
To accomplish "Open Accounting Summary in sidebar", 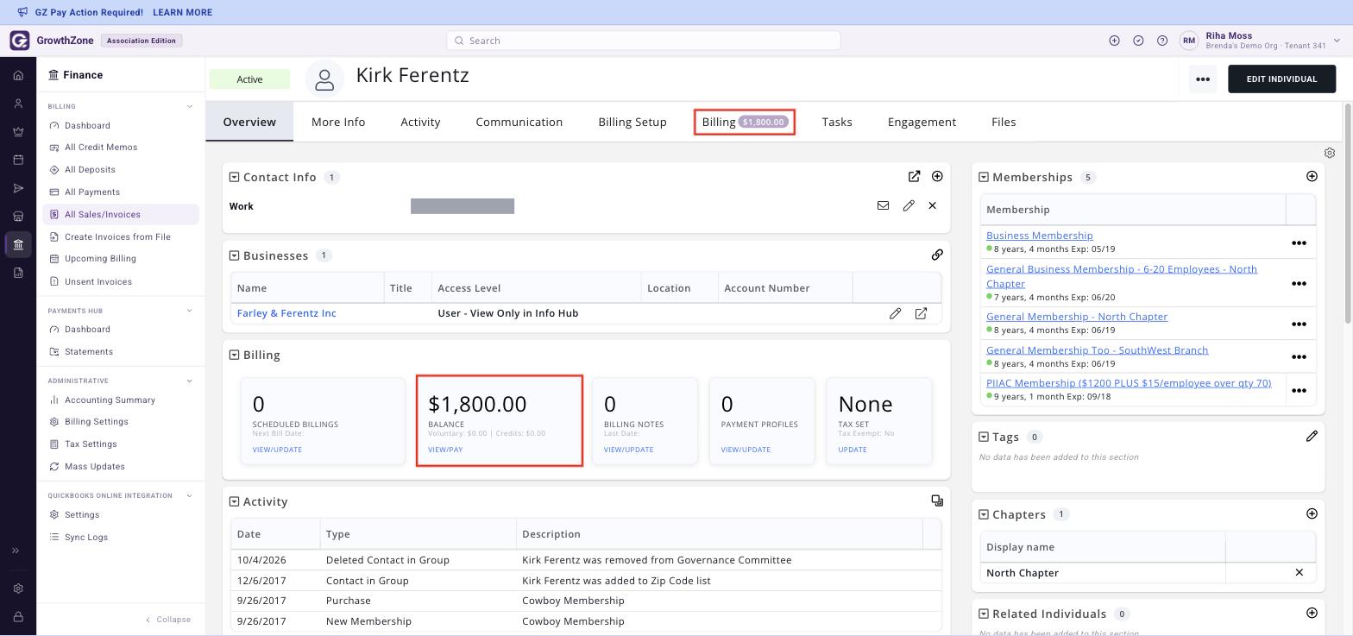I will 110,400.
